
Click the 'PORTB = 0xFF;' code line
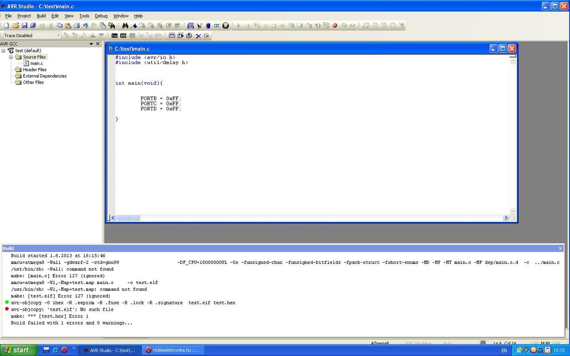pos(161,98)
